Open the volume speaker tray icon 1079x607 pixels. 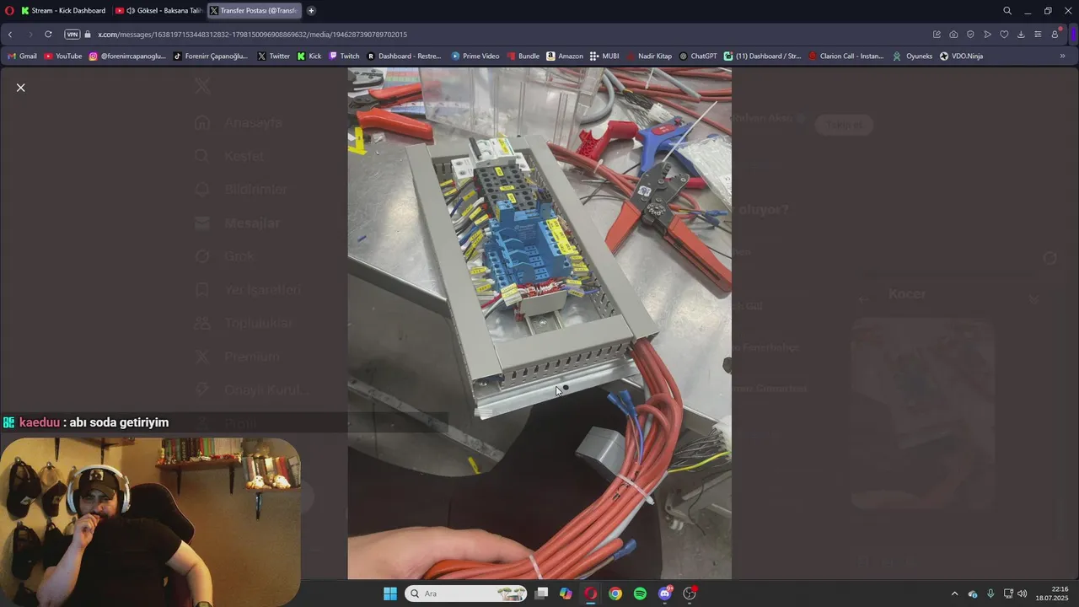point(1023,594)
